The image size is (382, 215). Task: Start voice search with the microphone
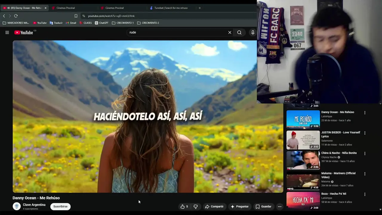[253, 33]
